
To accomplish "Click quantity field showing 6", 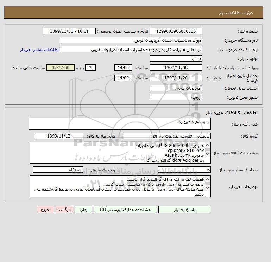I will click(x=184, y=170).
